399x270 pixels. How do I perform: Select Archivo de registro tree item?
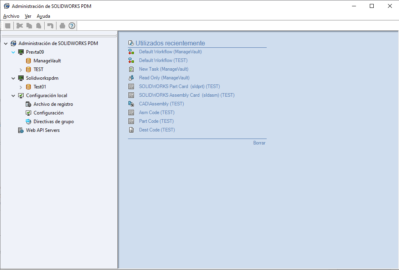53,104
